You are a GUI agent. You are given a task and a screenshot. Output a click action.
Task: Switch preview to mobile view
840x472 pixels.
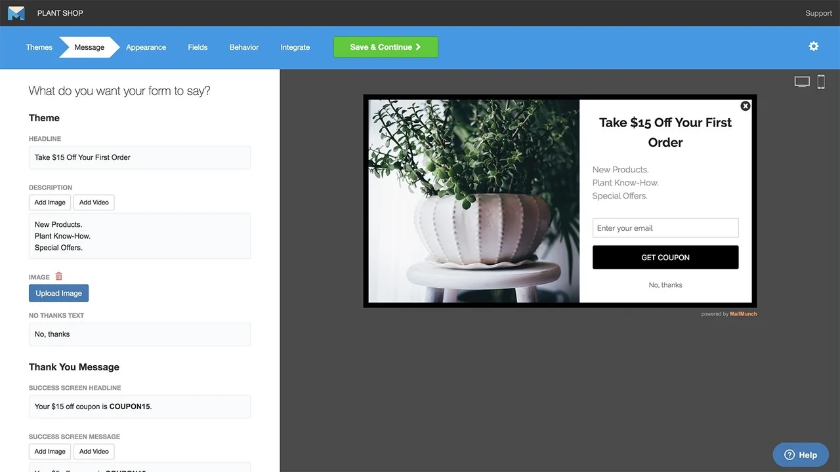[821, 81]
